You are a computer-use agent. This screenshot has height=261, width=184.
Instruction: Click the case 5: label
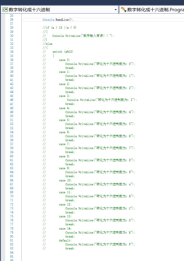[64, 120]
